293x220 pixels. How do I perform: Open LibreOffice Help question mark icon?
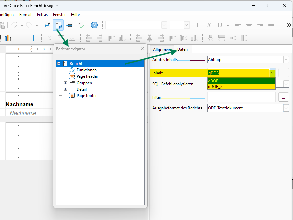(x=94, y=25)
